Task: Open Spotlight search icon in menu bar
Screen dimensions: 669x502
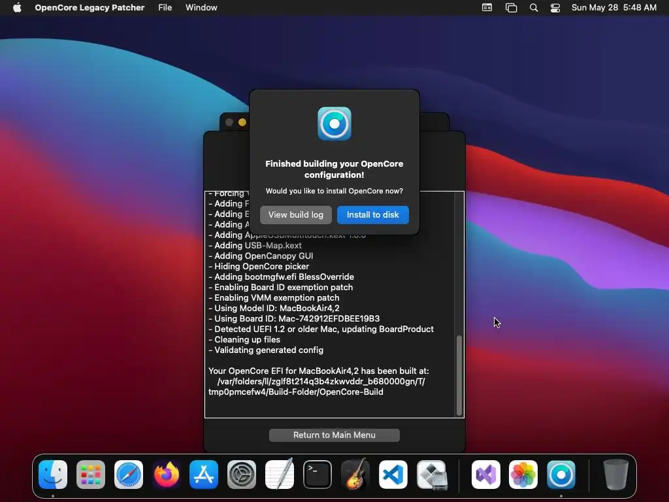Action: click(x=533, y=7)
